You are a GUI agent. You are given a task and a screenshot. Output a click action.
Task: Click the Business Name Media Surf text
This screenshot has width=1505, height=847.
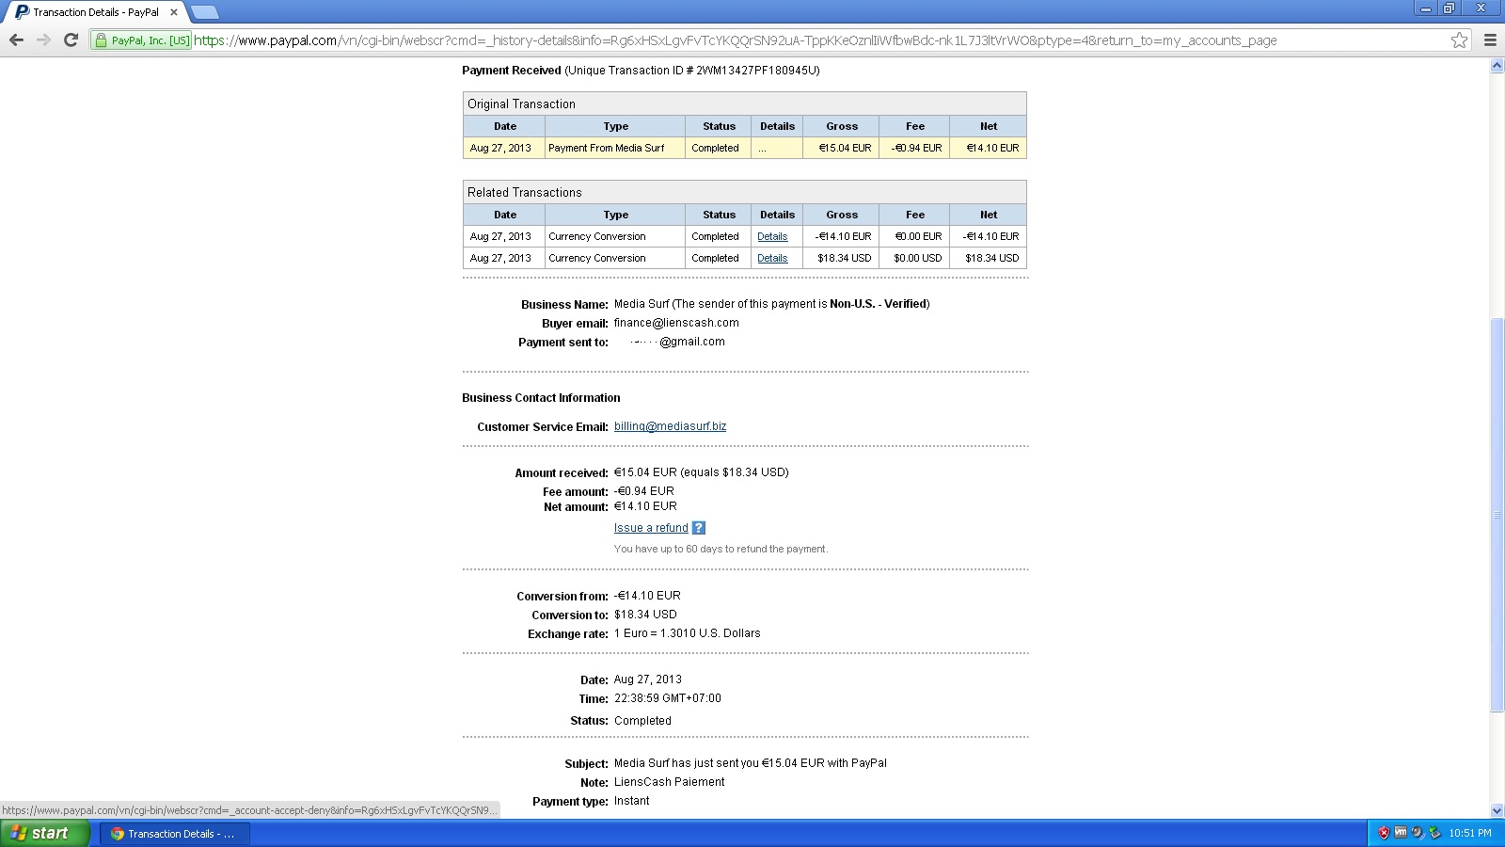(x=771, y=304)
